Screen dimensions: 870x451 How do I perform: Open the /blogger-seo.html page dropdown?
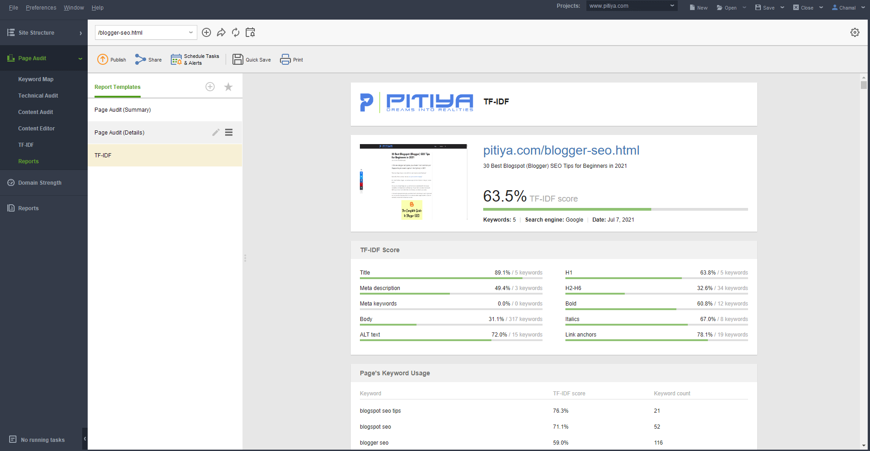click(x=191, y=32)
